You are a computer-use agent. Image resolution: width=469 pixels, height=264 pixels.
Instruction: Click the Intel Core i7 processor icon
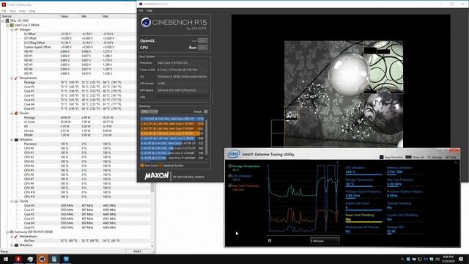[12, 26]
